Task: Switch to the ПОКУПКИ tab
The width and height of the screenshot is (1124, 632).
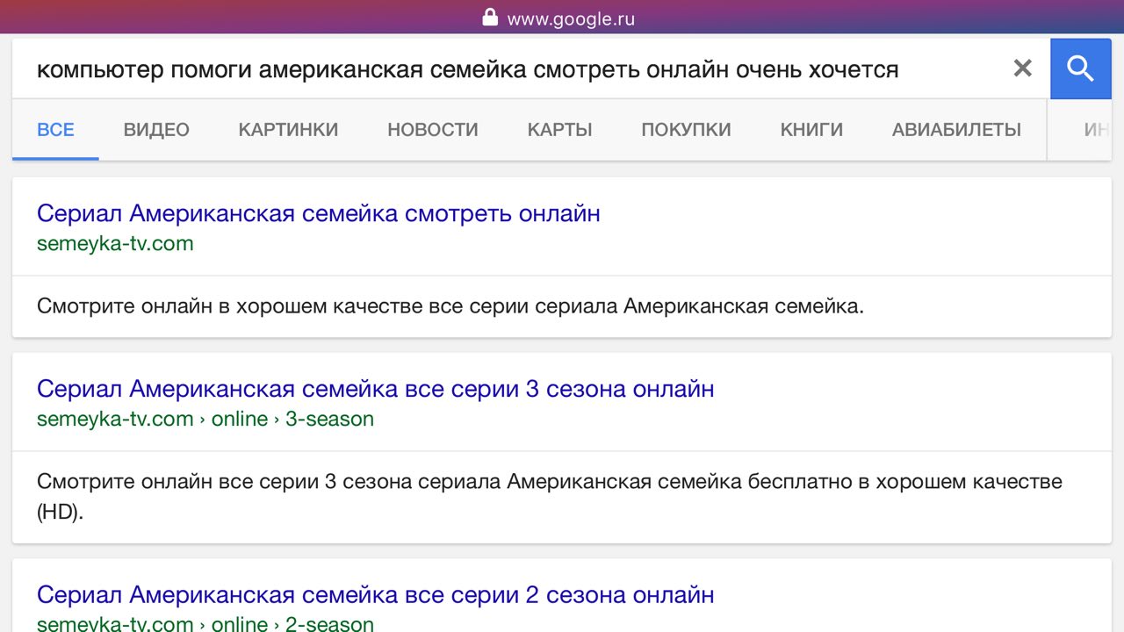Action: (686, 130)
